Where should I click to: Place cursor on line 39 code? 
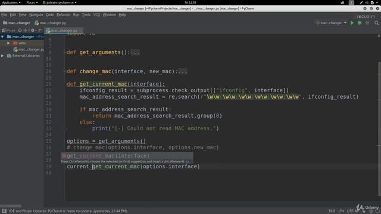coord(133,166)
